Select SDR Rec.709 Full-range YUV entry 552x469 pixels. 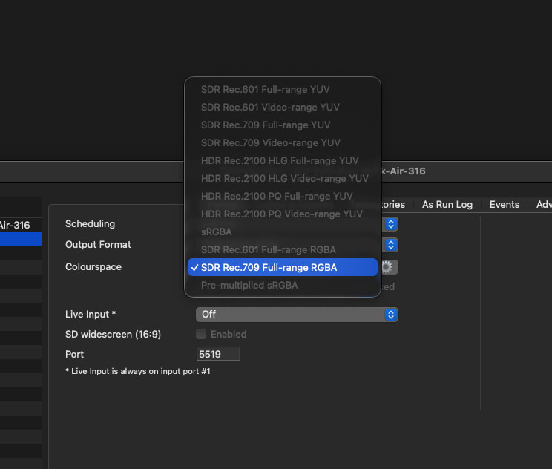point(265,125)
